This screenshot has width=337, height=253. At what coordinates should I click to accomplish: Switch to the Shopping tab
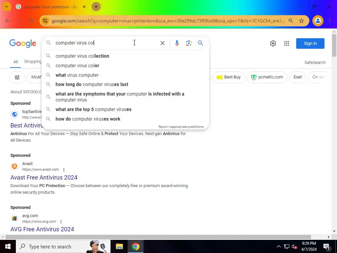click(x=33, y=62)
